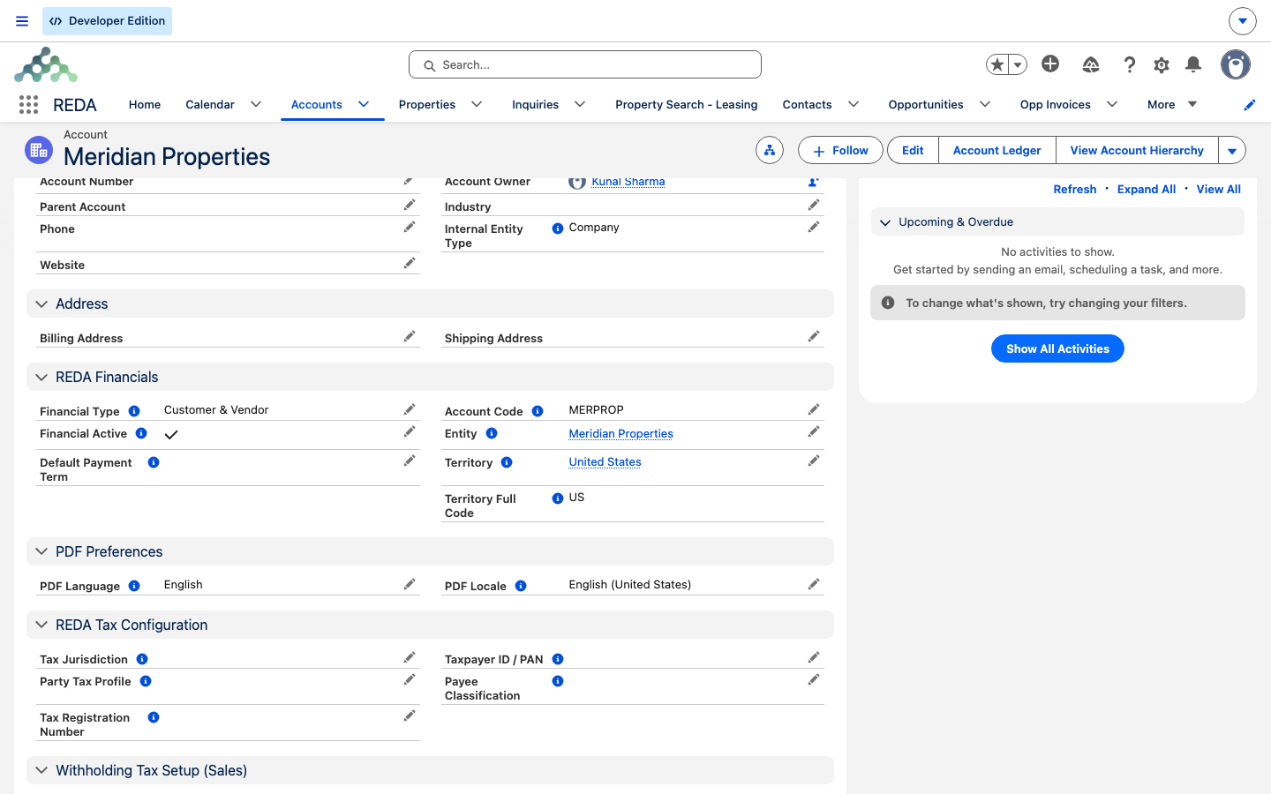
Task: Collapse the Address section
Action: (x=41, y=303)
